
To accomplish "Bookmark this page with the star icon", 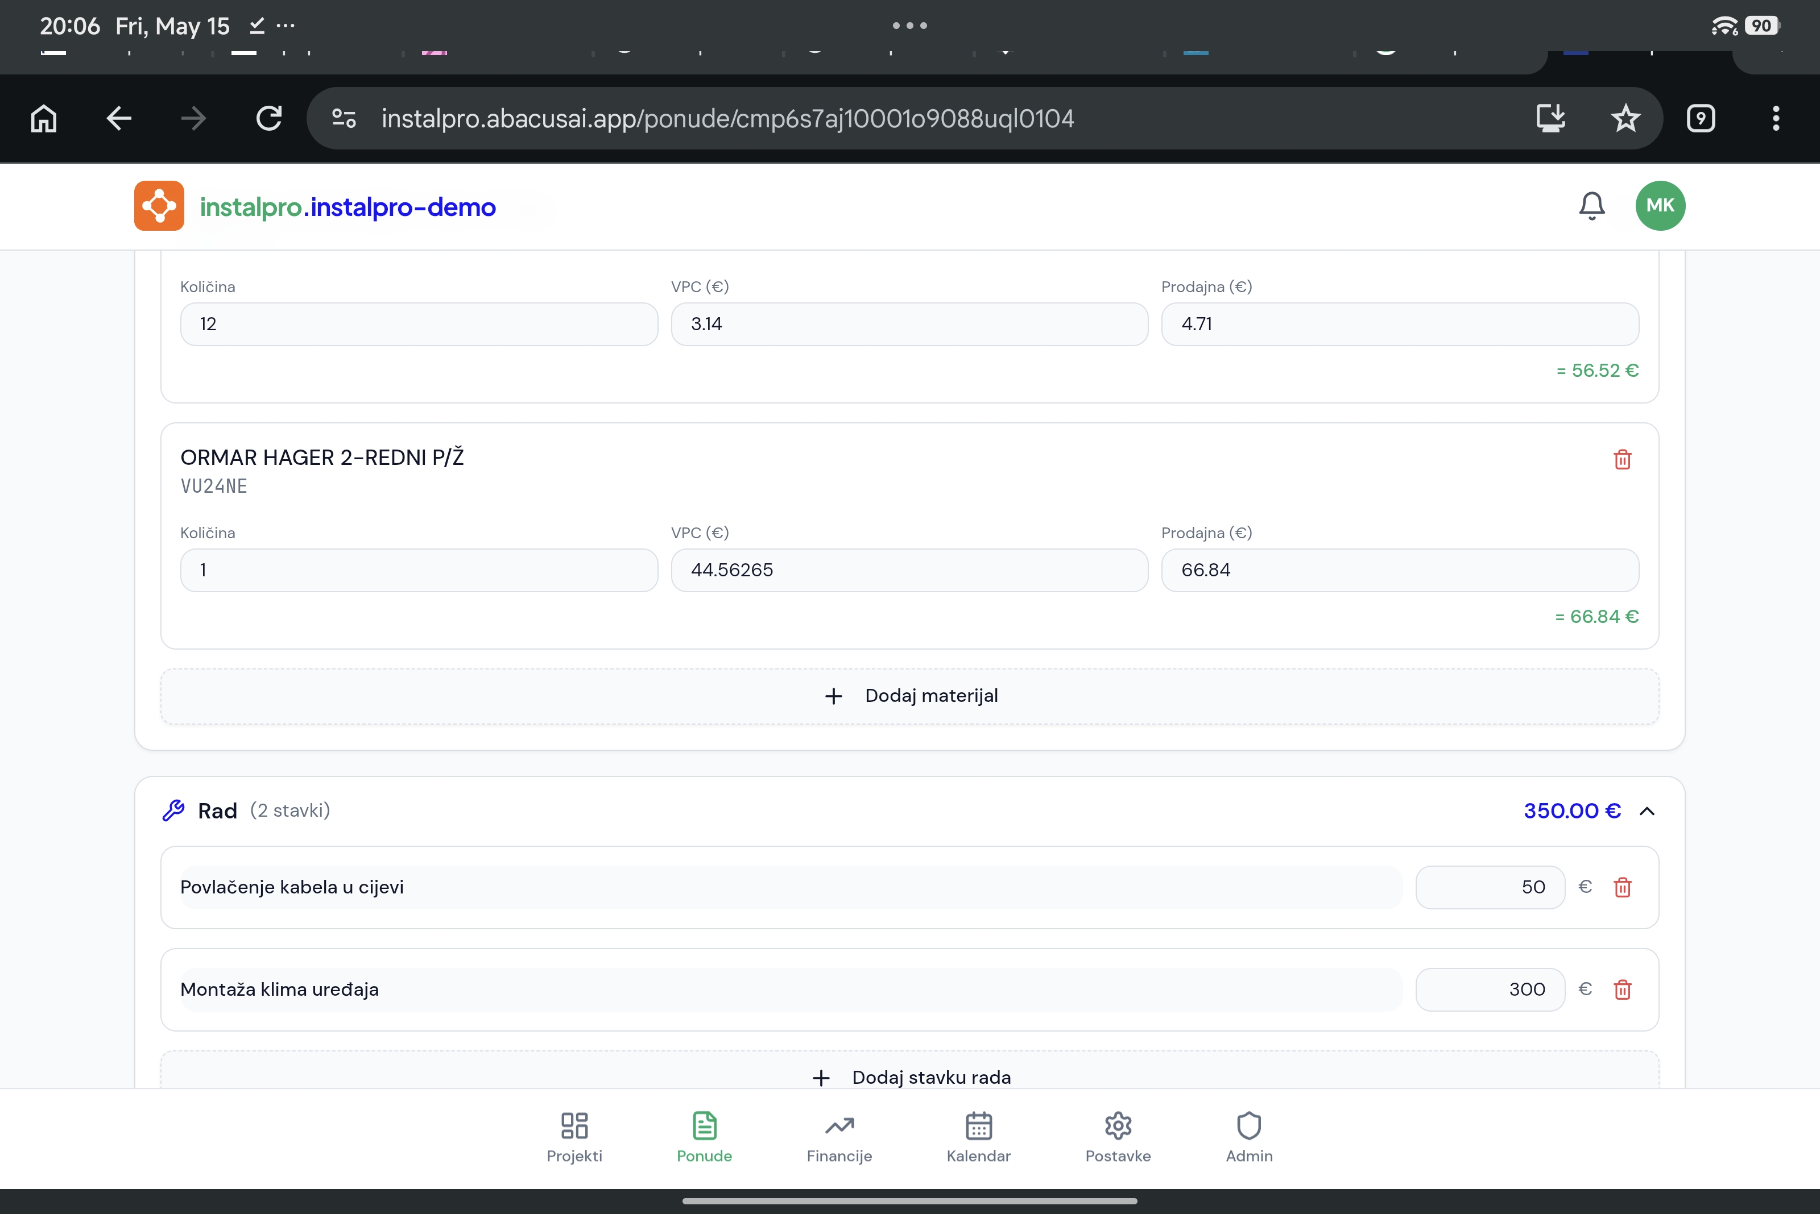I will pyautogui.click(x=1625, y=118).
